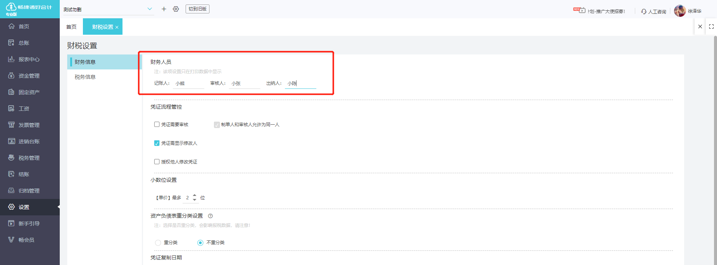Open 人工咨询 headset support
This screenshot has width=717, height=265.
(x=654, y=12)
